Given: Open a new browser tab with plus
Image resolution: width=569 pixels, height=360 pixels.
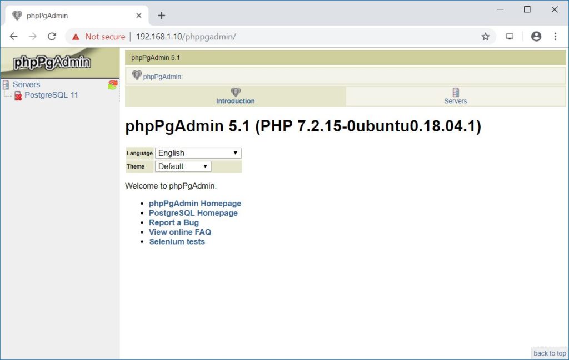Looking at the screenshot, I should [x=162, y=16].
